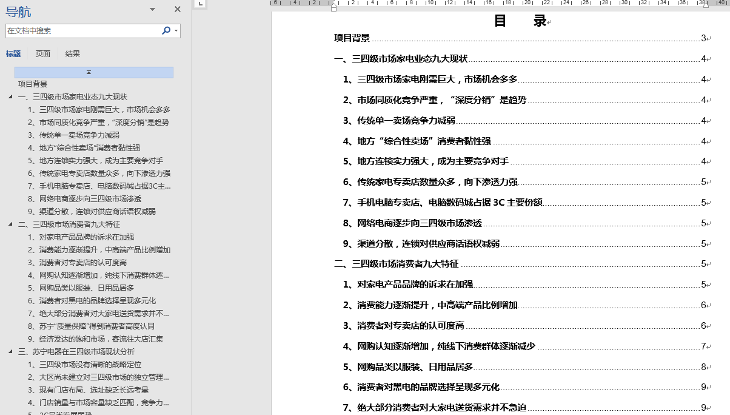
Task: Collapse the 二、三四级市场消费者九大特征 heading
Action: point(10,224)
